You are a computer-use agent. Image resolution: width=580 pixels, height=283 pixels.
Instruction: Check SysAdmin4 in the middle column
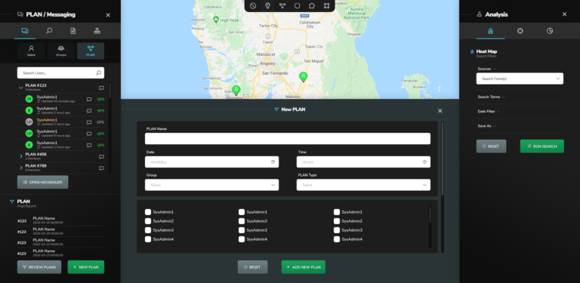click(242, 239)
